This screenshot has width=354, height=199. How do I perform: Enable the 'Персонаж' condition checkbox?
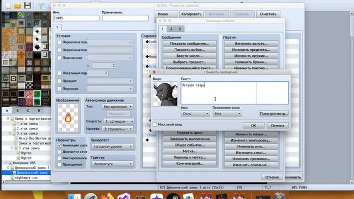tap(59, 89)
